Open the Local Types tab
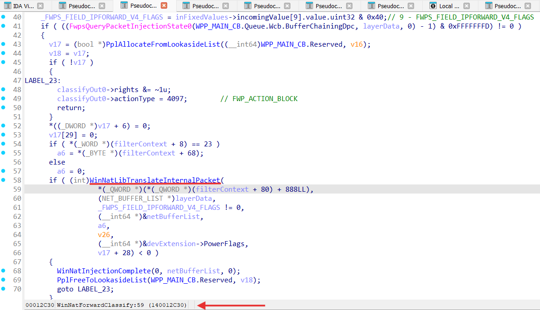540x310 pixels. [449, 6]
